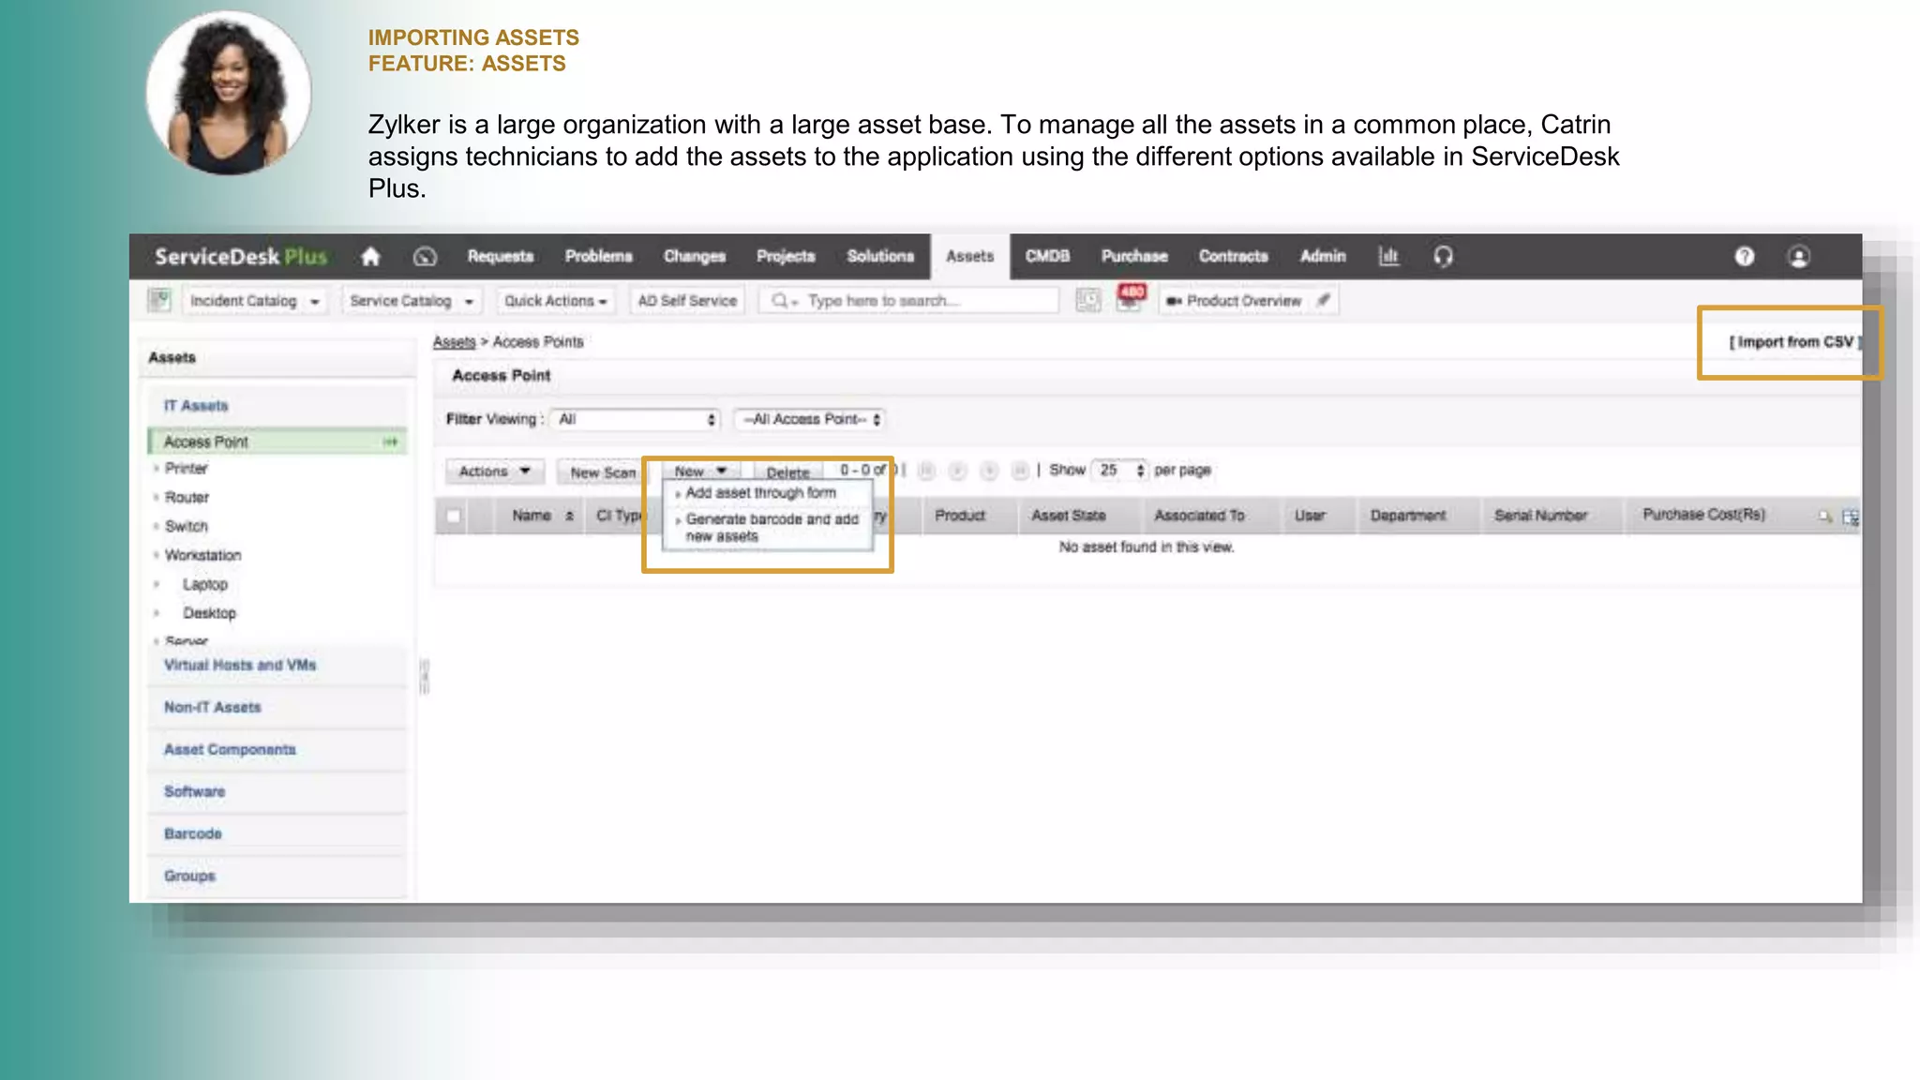The width and height of the screenshot is (1920, 1080).
Task: Click the pencil icon beside Product Overview
Action: (1323, 300)
